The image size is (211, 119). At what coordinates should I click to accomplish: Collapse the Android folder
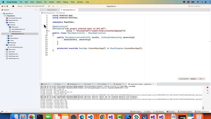click(7, 25)
